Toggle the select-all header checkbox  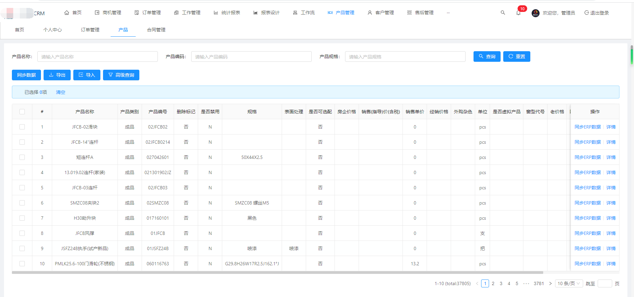click(22, 112)
